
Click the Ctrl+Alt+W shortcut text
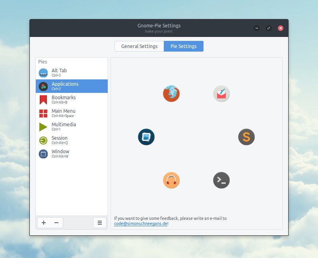pyautogui.click(x=60, y=156)
